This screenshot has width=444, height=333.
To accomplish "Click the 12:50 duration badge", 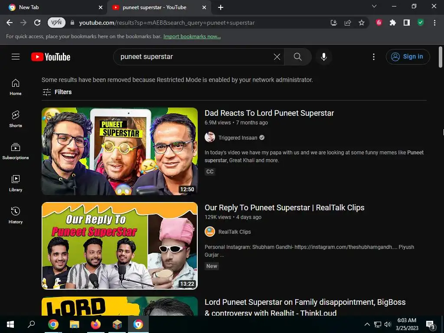I will point(187,189).
